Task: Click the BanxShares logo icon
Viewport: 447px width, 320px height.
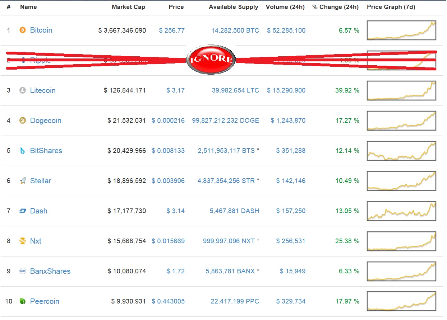Action: pyautogui.click(x=22, y=271)
